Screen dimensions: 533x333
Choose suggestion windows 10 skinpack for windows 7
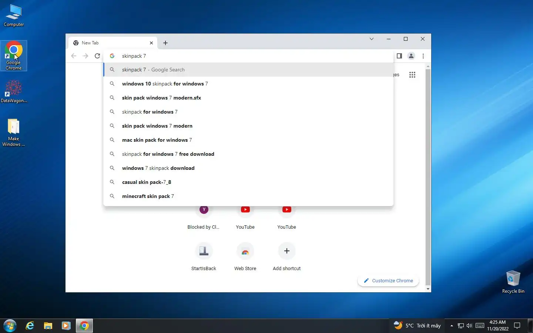pos(248,84)
